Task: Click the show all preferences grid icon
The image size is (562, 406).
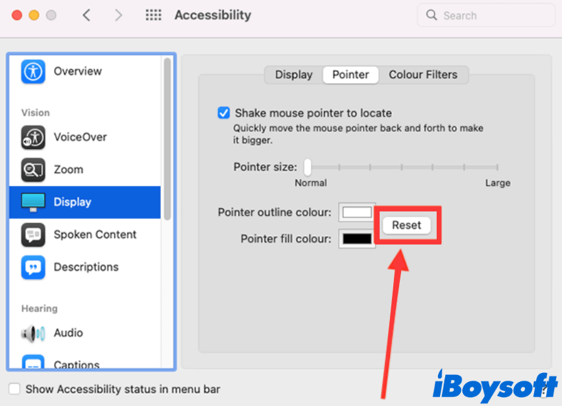Action: (153, 16)
